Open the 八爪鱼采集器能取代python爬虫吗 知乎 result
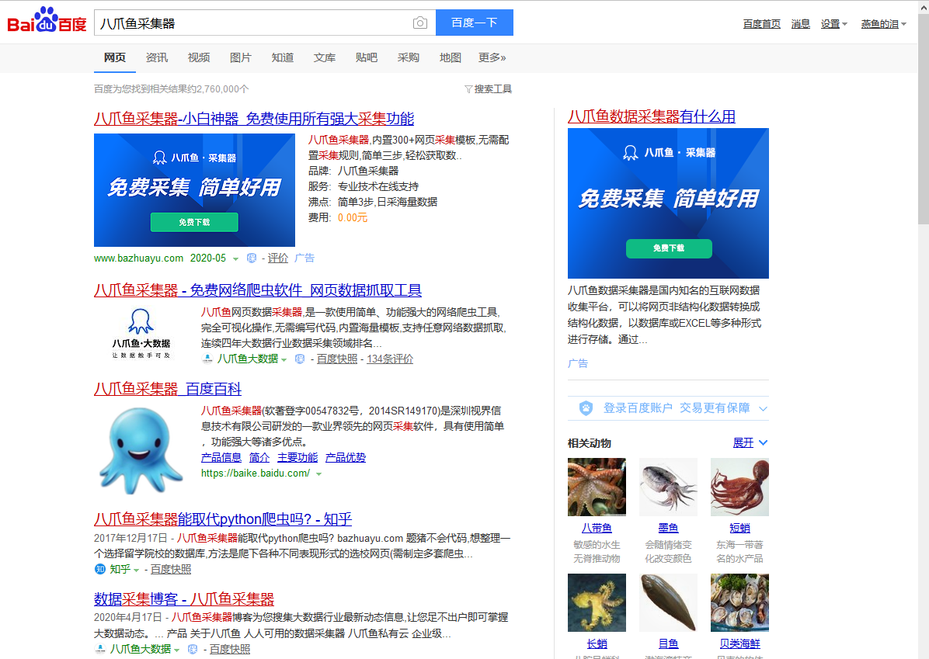Viewport: 929px width, 659px height. [223, 519]
